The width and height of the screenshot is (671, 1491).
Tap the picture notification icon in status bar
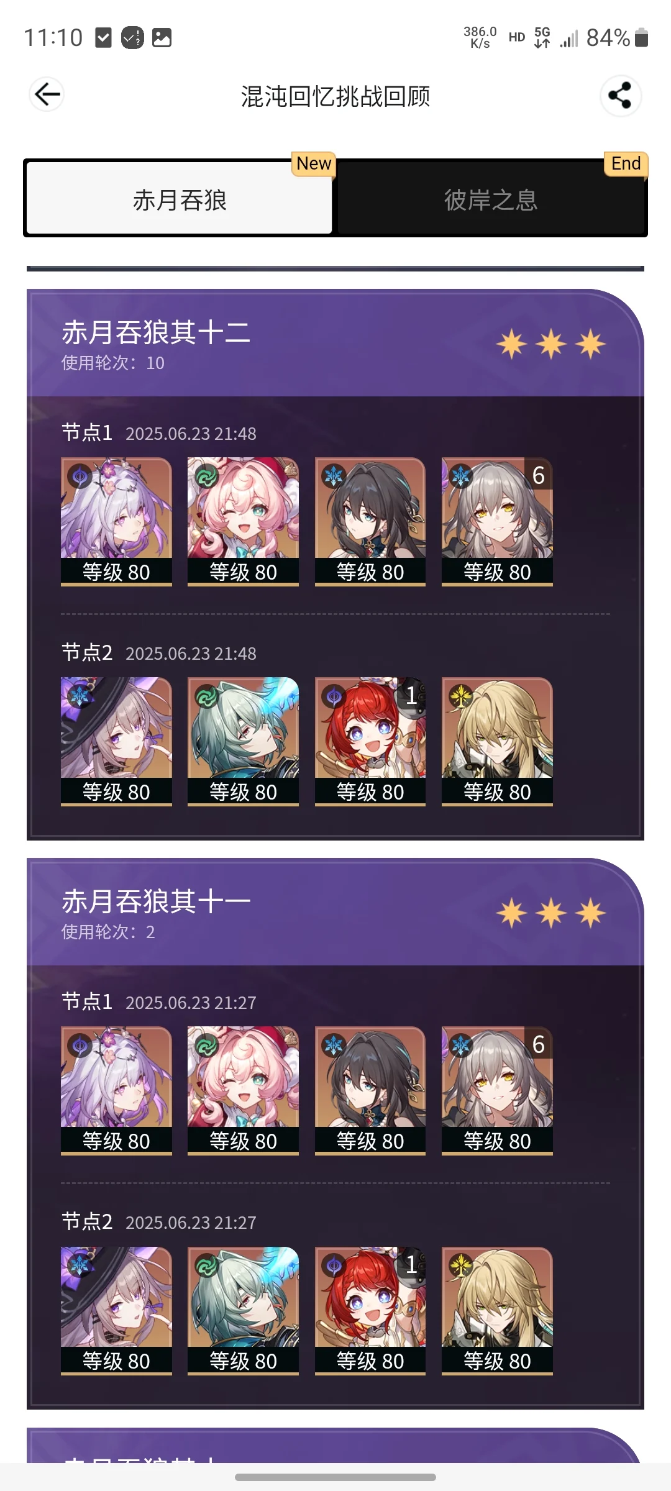[162, 38]
